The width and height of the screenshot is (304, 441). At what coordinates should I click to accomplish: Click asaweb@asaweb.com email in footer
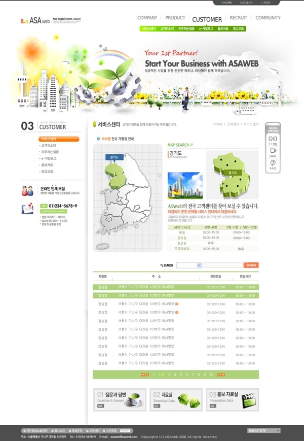[124, 437]
